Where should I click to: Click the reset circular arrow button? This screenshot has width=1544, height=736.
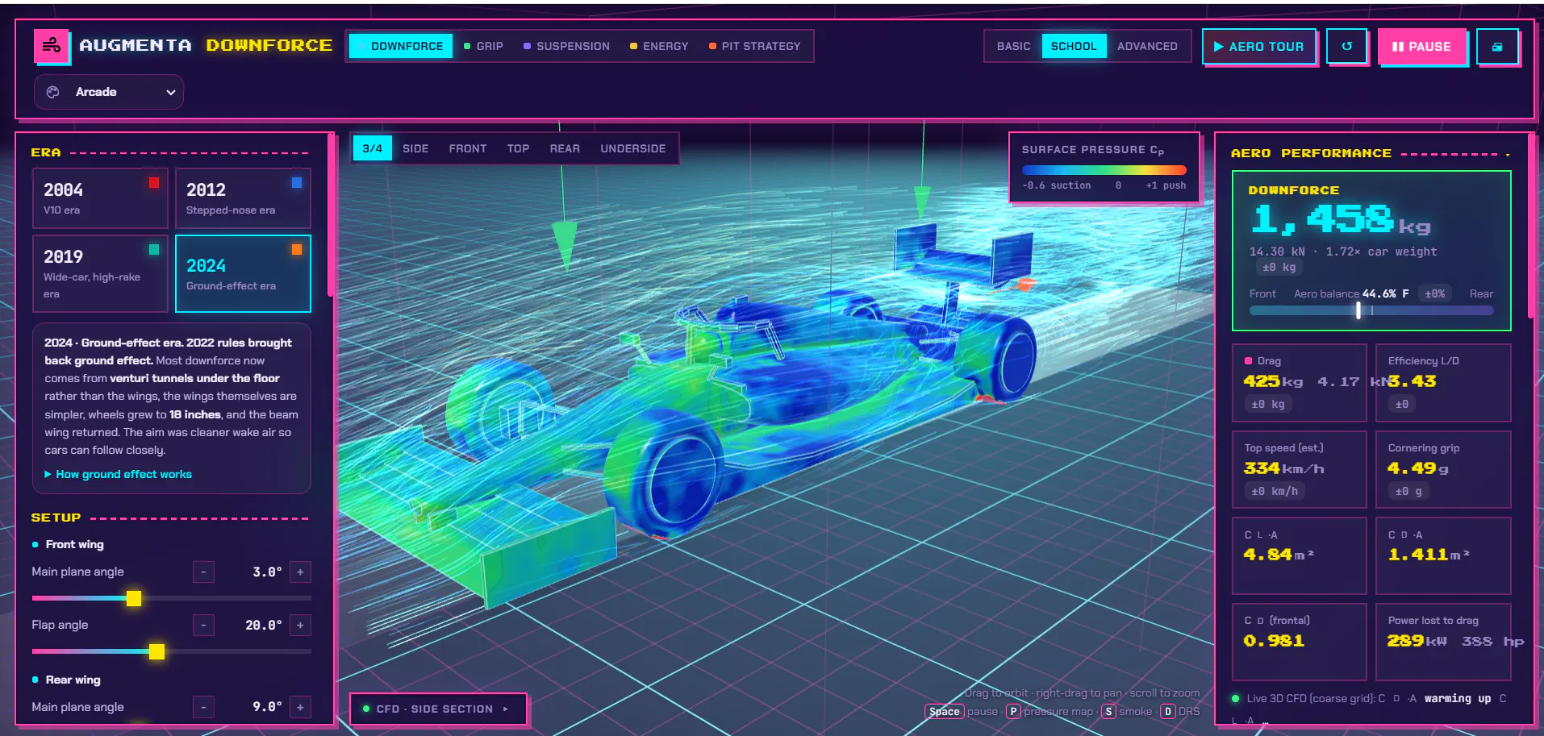(x=1346, y=46)
